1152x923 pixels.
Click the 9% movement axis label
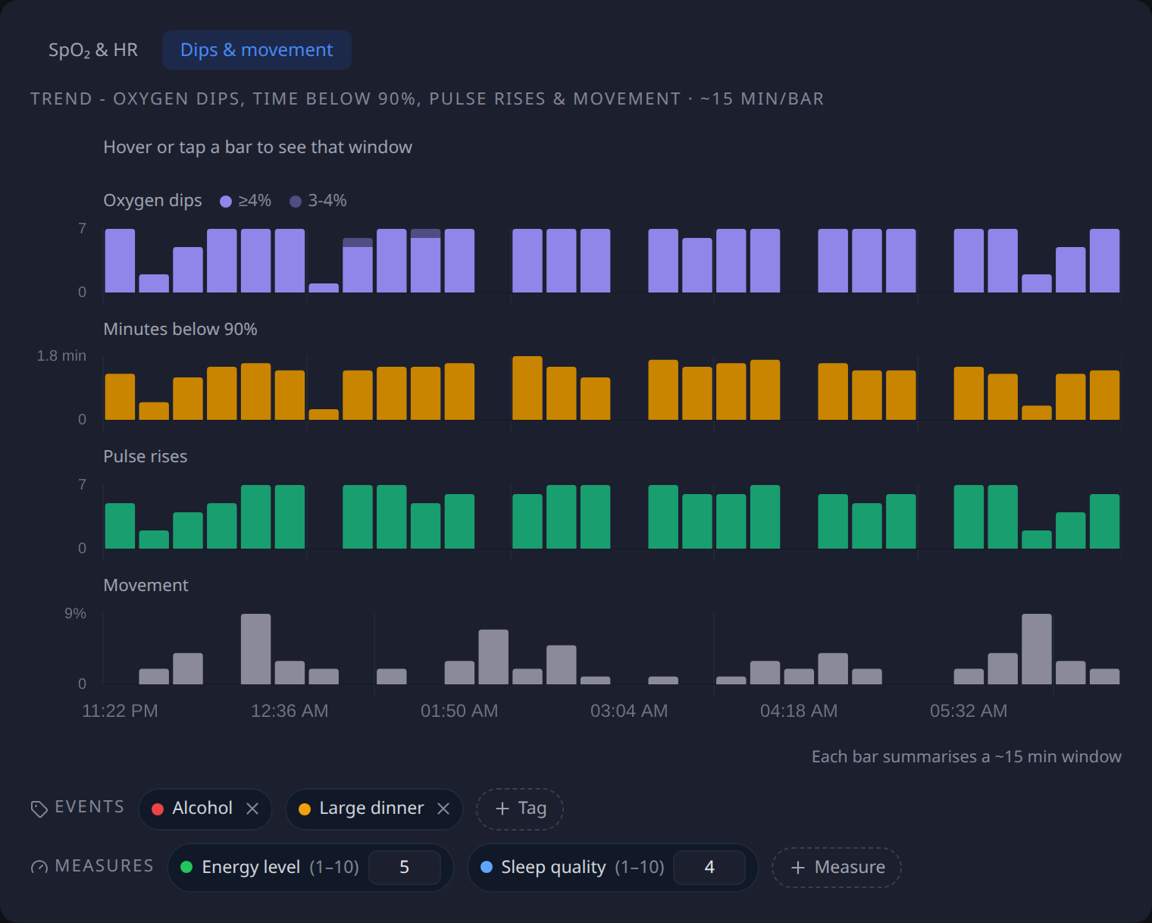(75, 614)
